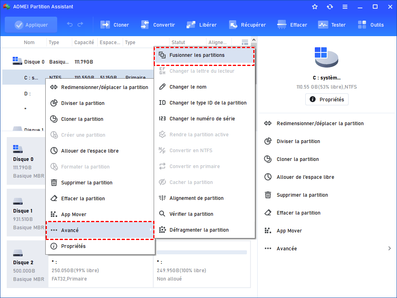Click the Statut column header
Screen dimensions: 397x298
(178, 43)
